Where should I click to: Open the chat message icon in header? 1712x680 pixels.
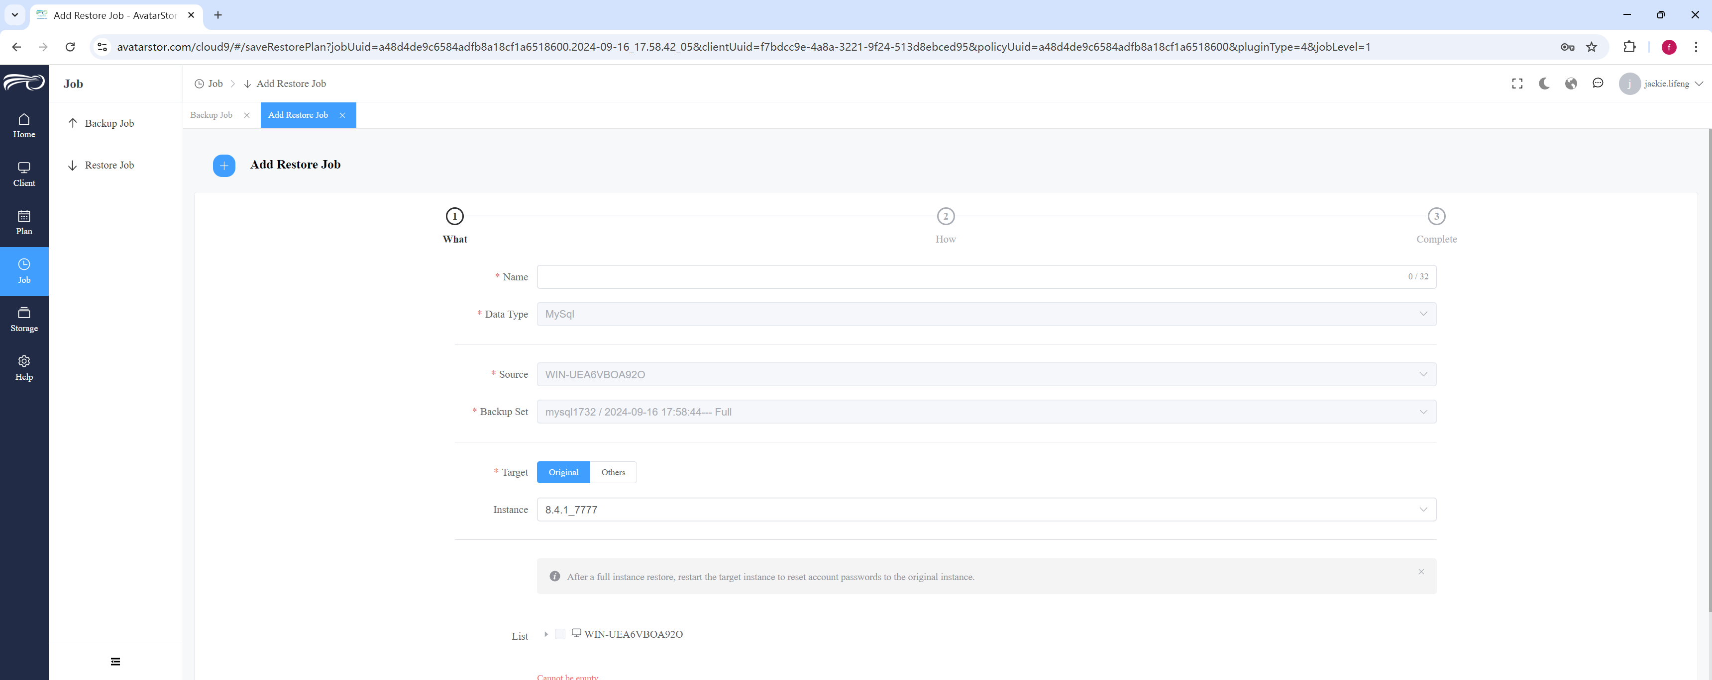click(x=1598, y=84)
